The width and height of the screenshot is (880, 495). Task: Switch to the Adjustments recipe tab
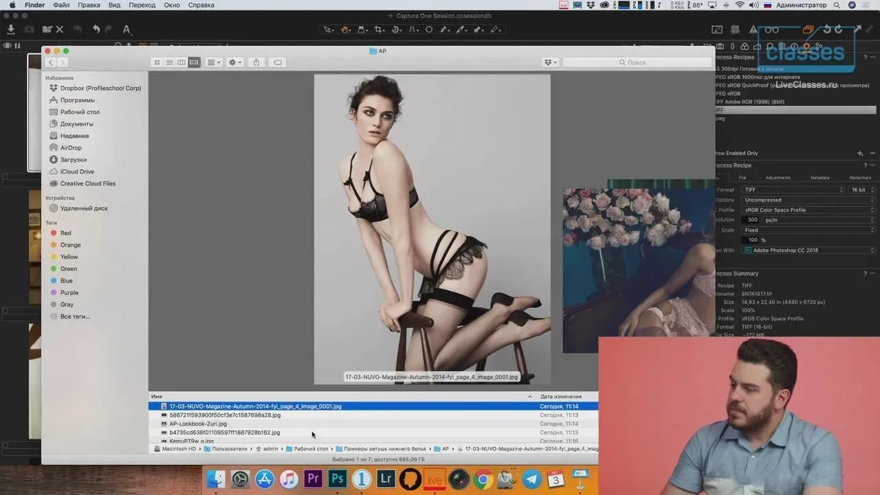778,178
